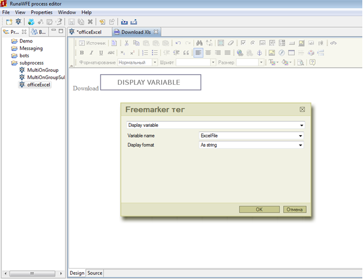Screen dimensions: 364x279
Task: Click the insert image icon in second row
Action: click(272, 53)
